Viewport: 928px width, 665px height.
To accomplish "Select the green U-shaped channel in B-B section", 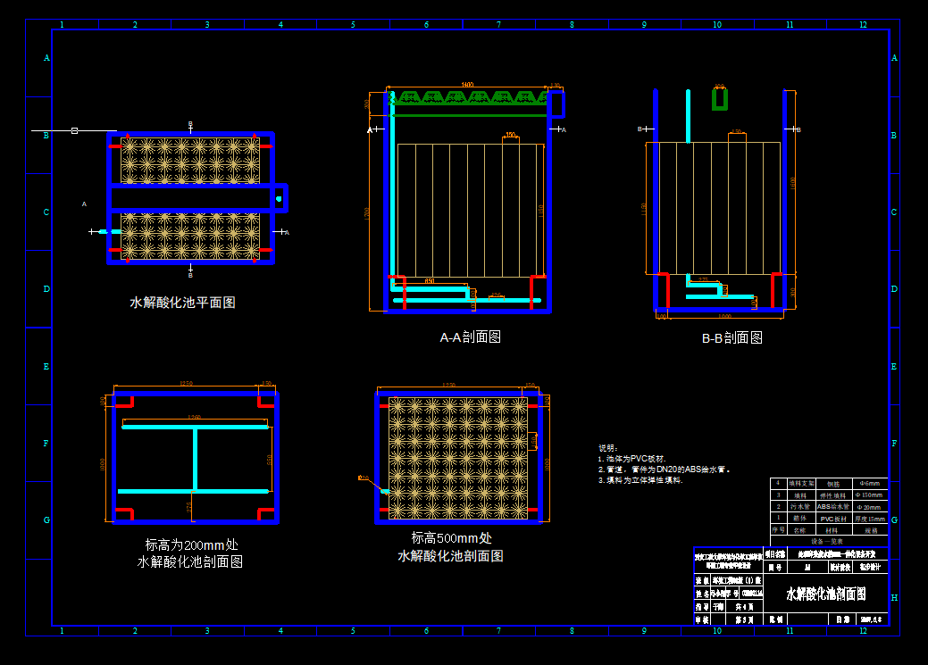I will coord(720,99).
